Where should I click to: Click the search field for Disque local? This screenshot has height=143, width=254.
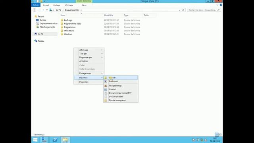[x=204, y=10]
